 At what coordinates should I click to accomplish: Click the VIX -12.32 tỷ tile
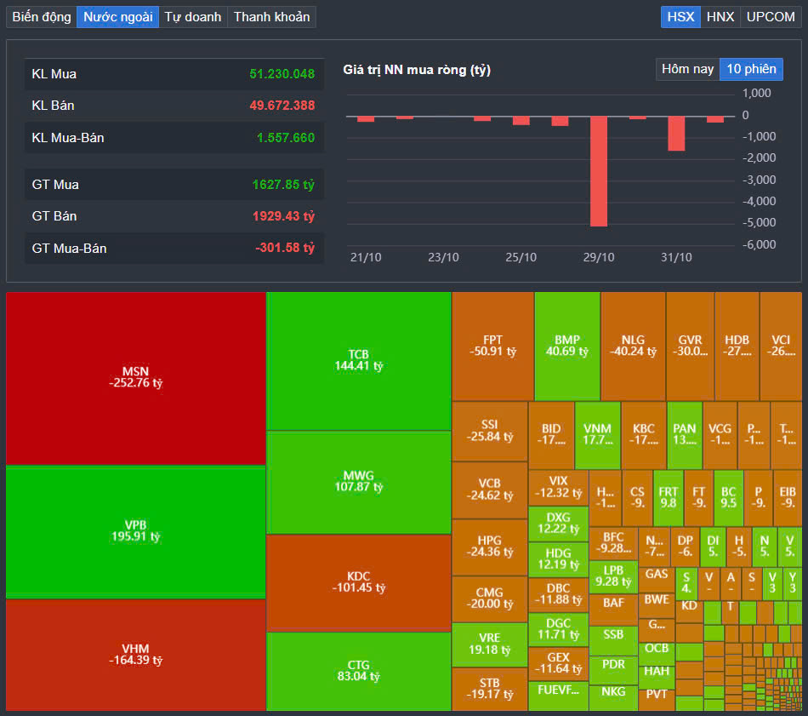tap(558, 488)
